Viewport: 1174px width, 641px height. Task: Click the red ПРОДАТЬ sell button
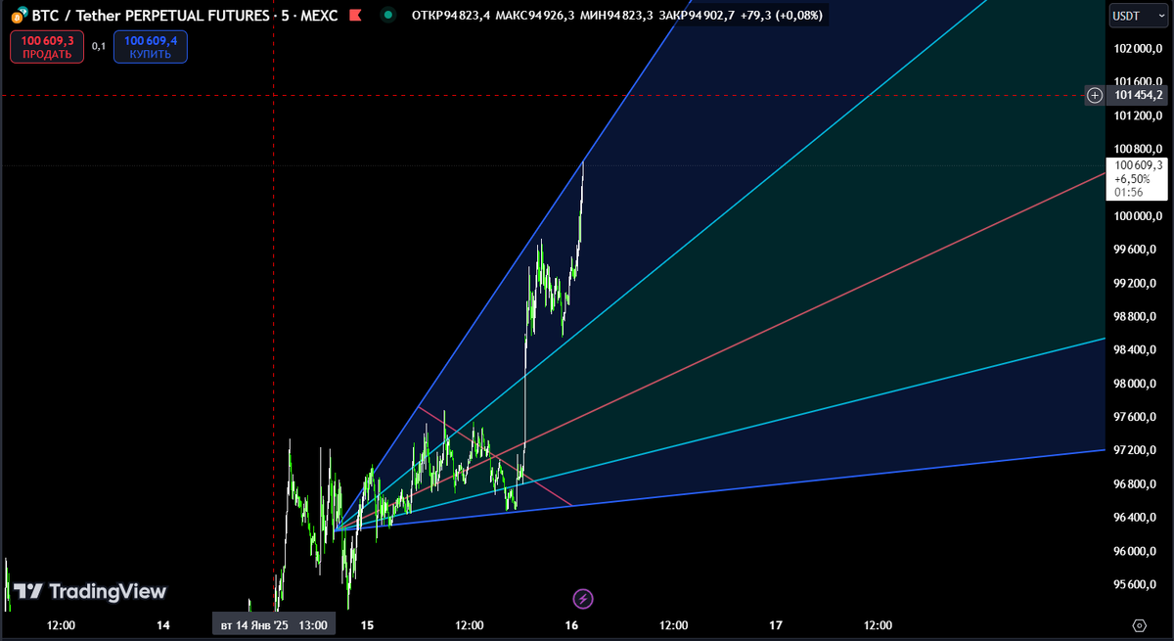[47, 47]
